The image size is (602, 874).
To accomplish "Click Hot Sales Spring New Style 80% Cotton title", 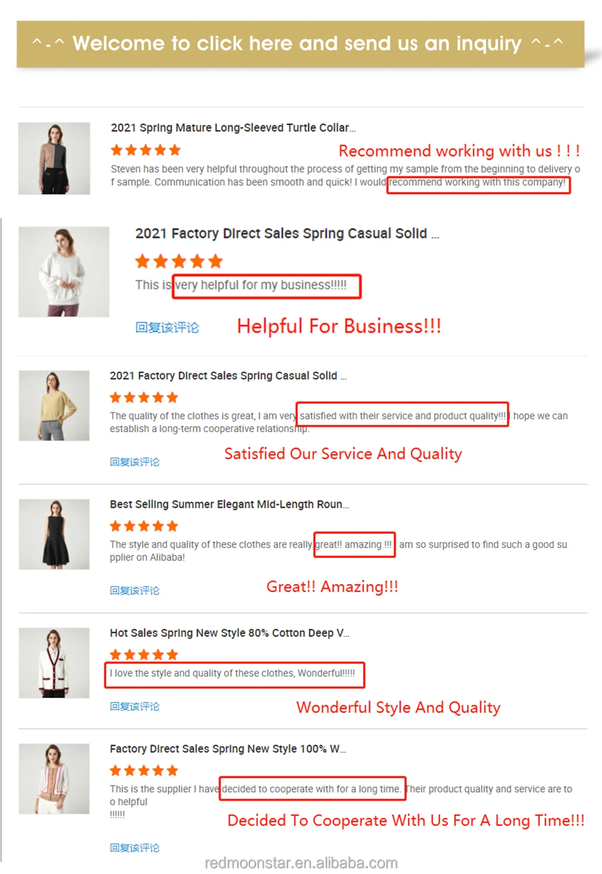I will [x=229, y=633].
